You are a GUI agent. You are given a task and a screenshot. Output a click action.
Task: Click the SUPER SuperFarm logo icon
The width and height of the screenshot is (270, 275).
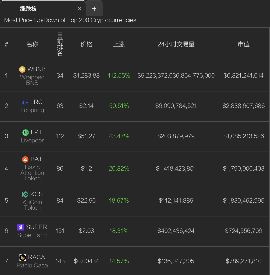[x=21, y=227]
